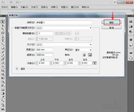
Task: Select the Eyedropper tool
Action: pyautogui.click(x=3, y=97)
